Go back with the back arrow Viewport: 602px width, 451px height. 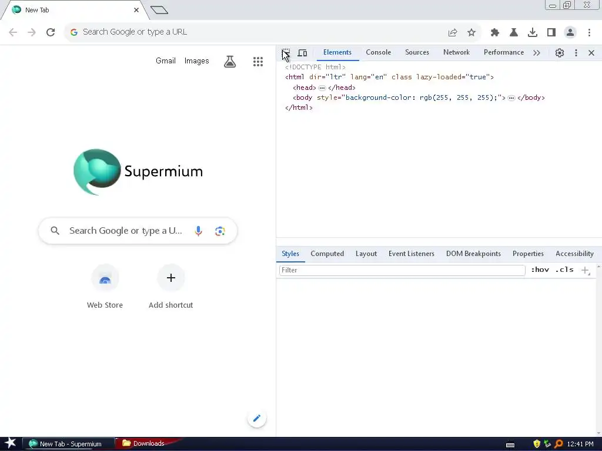point(13,32)
